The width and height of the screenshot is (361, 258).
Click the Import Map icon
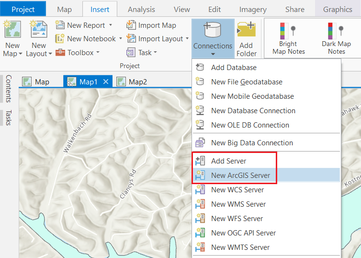[x=131, y=25]
